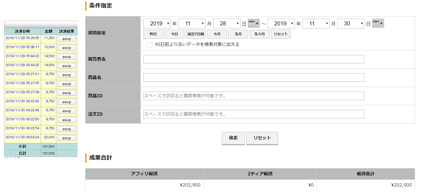Reset the date range with small リセット
The width and height of the screenshot is (443, 192).
[x=281, y=34]
